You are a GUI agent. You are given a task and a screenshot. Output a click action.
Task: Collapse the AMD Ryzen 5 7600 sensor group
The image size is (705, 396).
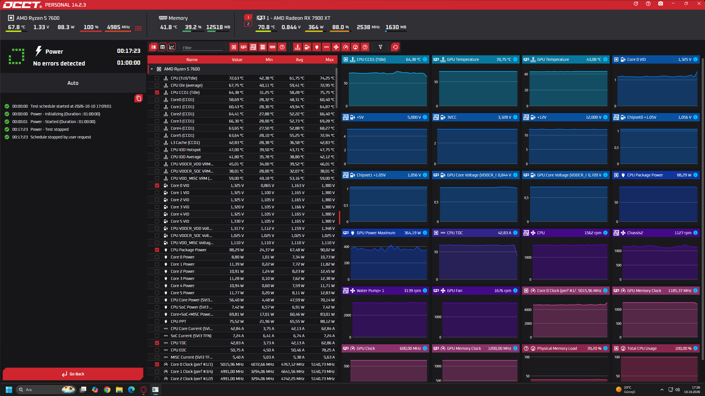pos(152,69)
